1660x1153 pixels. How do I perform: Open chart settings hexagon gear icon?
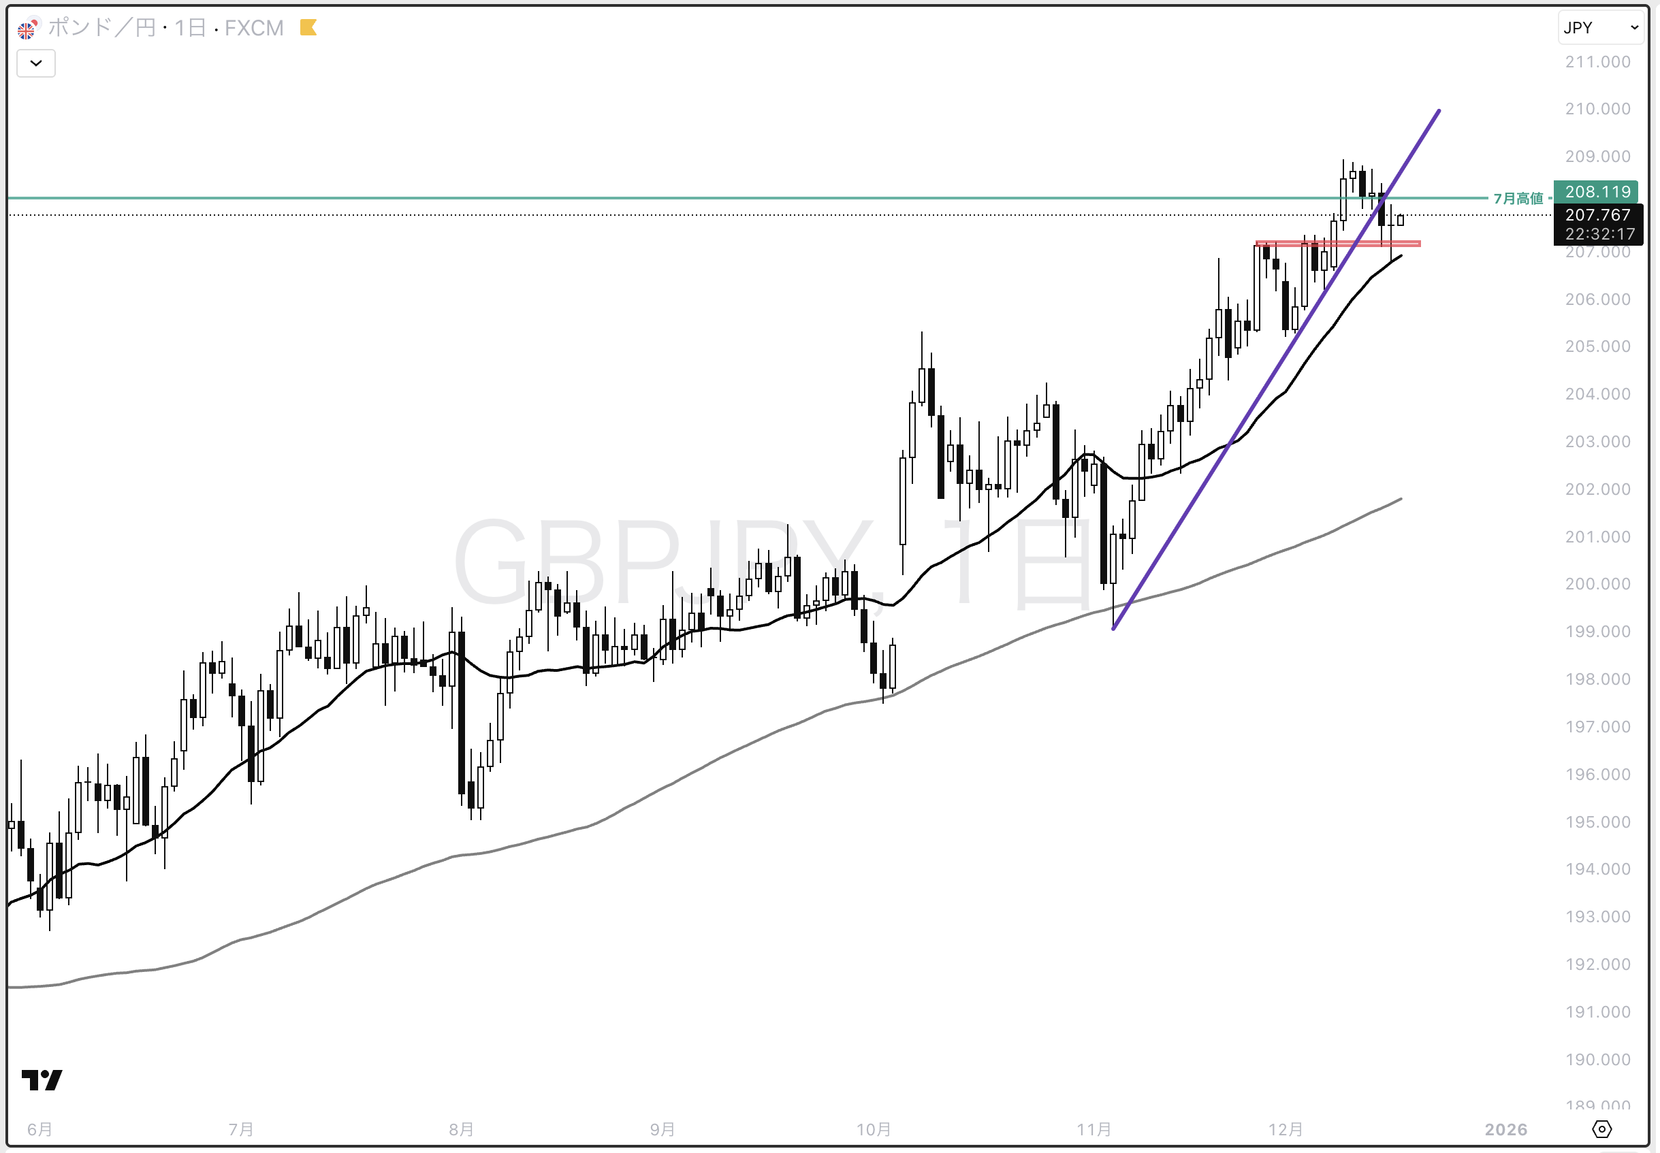tap(1601, 1128)
